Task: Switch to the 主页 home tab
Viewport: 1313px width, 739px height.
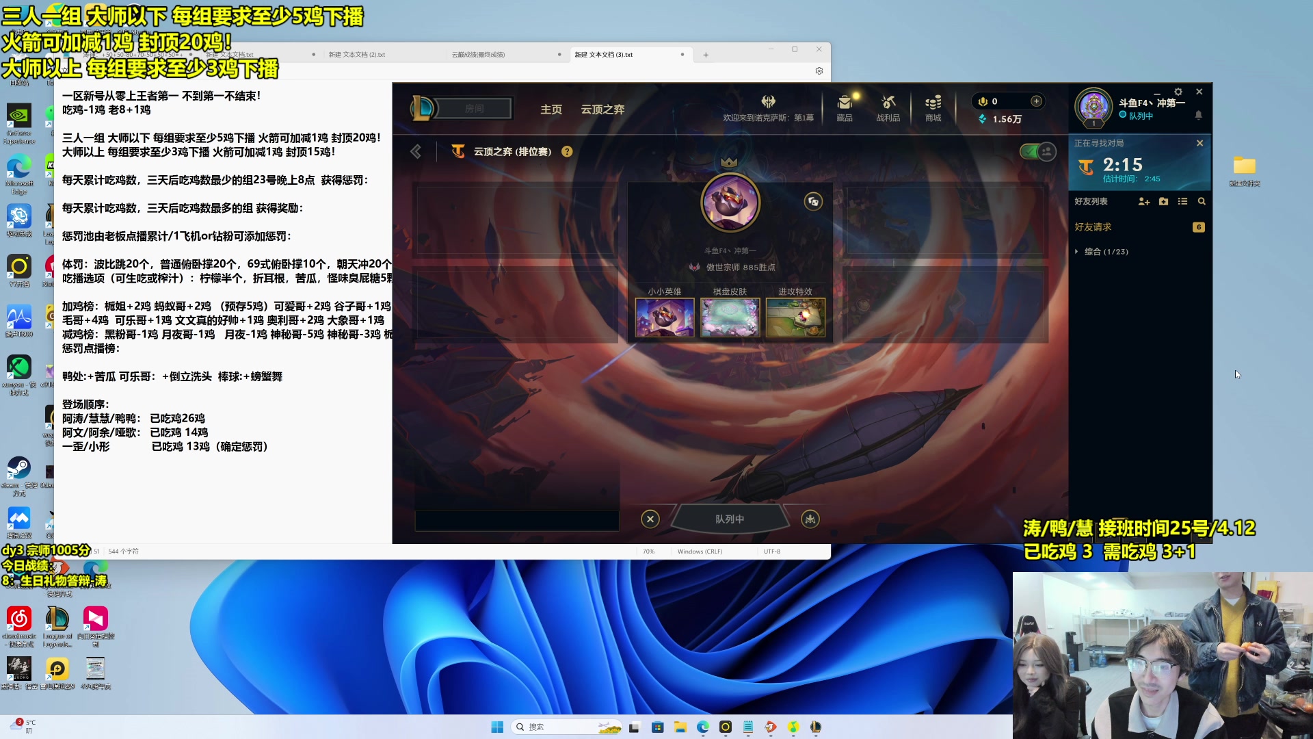Action: tap(551, 109)
